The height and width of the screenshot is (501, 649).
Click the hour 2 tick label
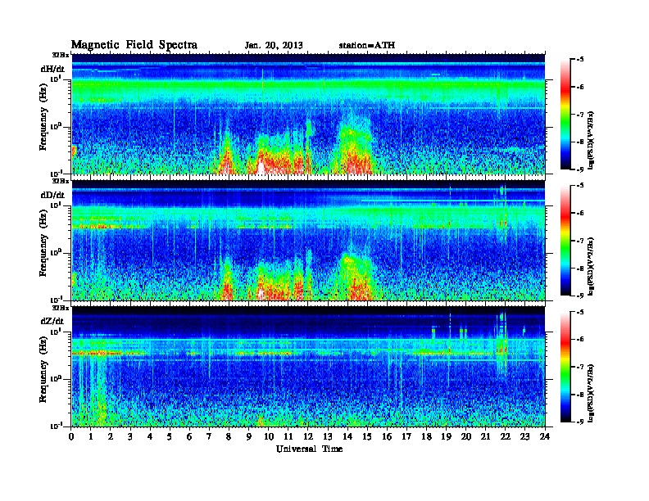(111, 437)
